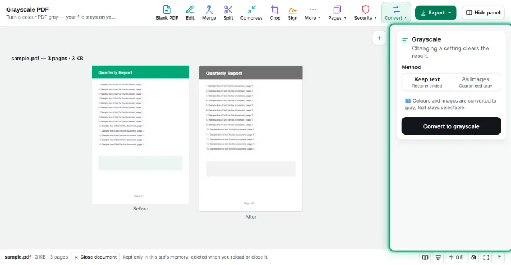The image size is (511, 265).
Task: Click the Grayscale panel heading icon
Action: click(x=405, y=40)
